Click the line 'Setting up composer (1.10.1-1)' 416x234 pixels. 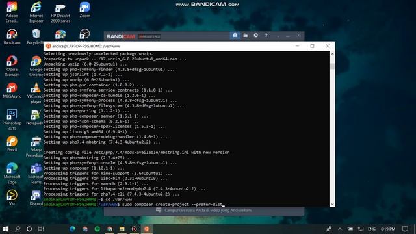[x=84, y=168]
